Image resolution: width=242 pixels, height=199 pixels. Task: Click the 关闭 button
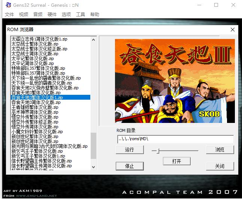pos(220,166)
